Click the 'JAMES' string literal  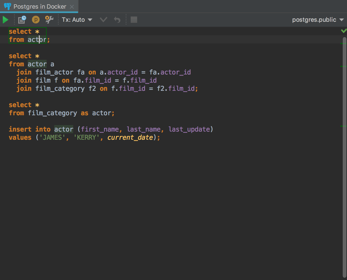[x=53, y=138]
